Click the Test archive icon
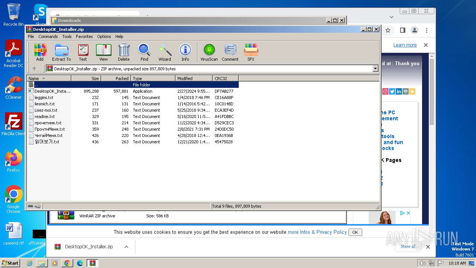Image resolution: width=476 pixels, height=268 pixels. 83,52
